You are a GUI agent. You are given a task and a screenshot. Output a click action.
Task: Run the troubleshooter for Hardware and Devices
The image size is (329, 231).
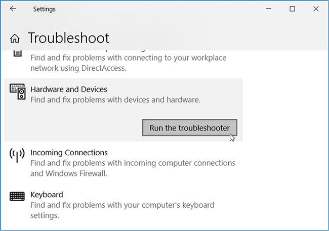tap(190, 128)
